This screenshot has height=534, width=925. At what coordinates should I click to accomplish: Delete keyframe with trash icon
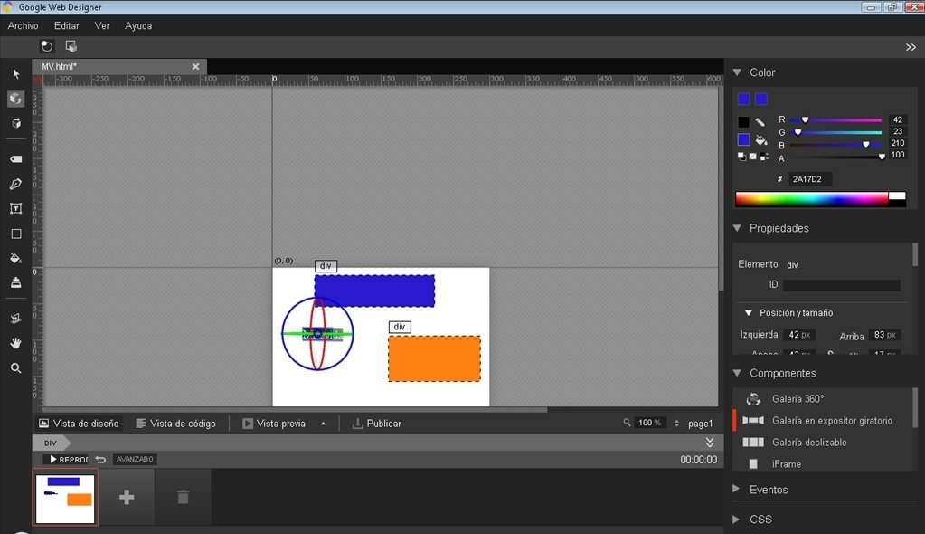183,497
